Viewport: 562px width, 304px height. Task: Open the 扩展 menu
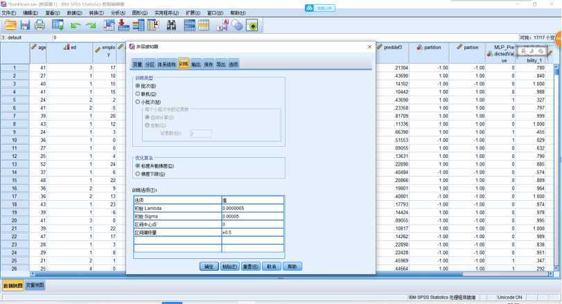point(193,13)
